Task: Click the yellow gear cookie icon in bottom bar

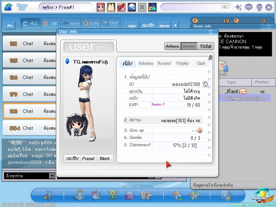Action: (x=146, y=195)
